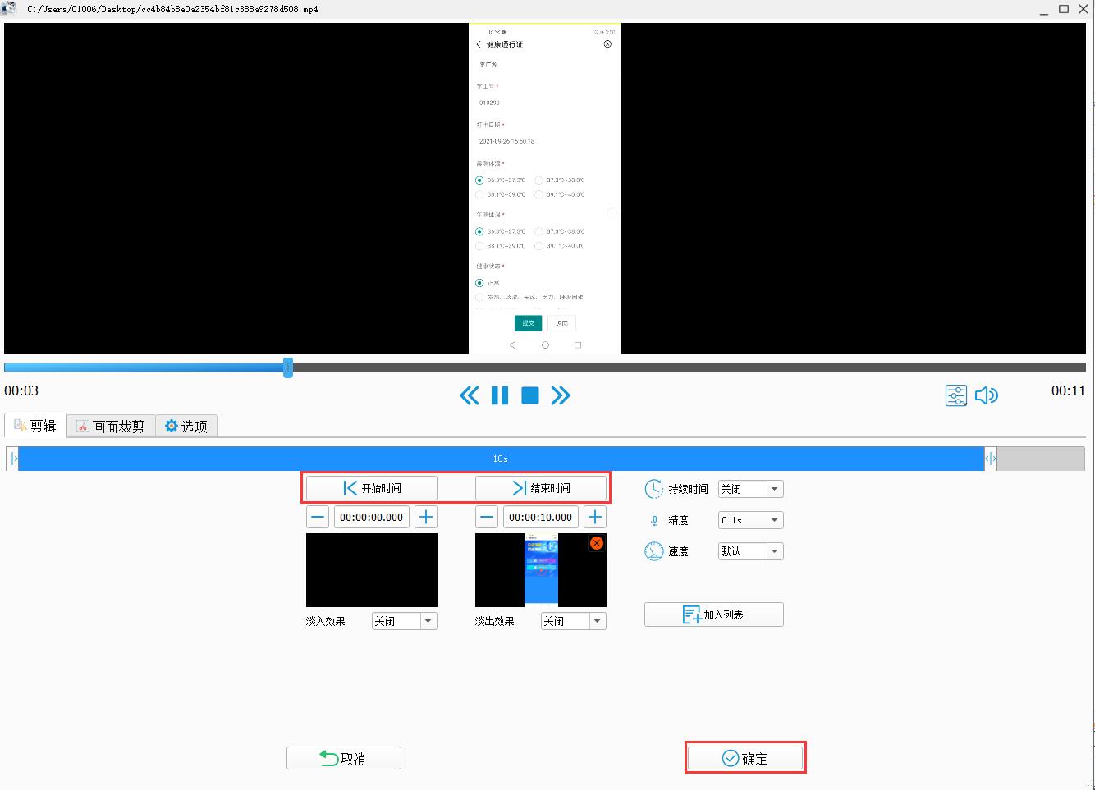The height and width of the screenshot is (790, 1095).
Task: Click the fast-forward double-arrow icon
Action: click(561, 396)
